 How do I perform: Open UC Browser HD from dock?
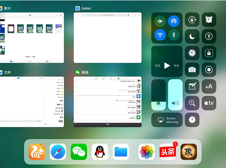click(37, 152)
